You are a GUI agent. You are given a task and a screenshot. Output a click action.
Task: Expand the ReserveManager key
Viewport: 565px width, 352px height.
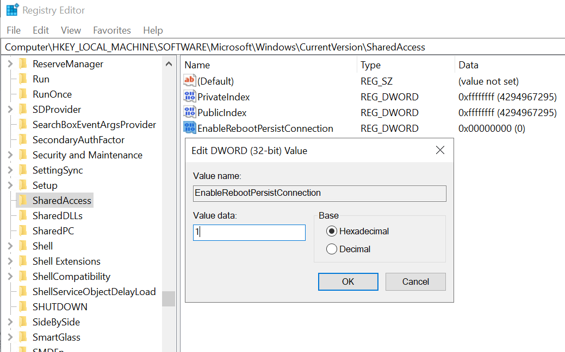pyautogui.click(x=10, y=63)
